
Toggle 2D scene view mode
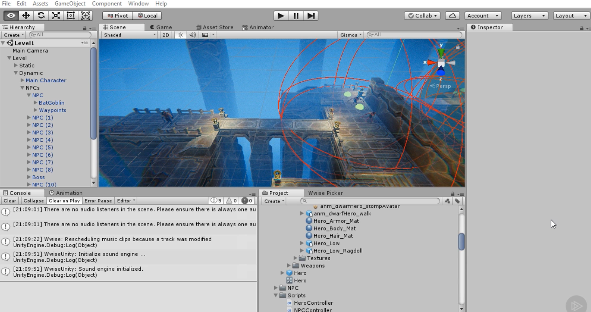point(165,35)
